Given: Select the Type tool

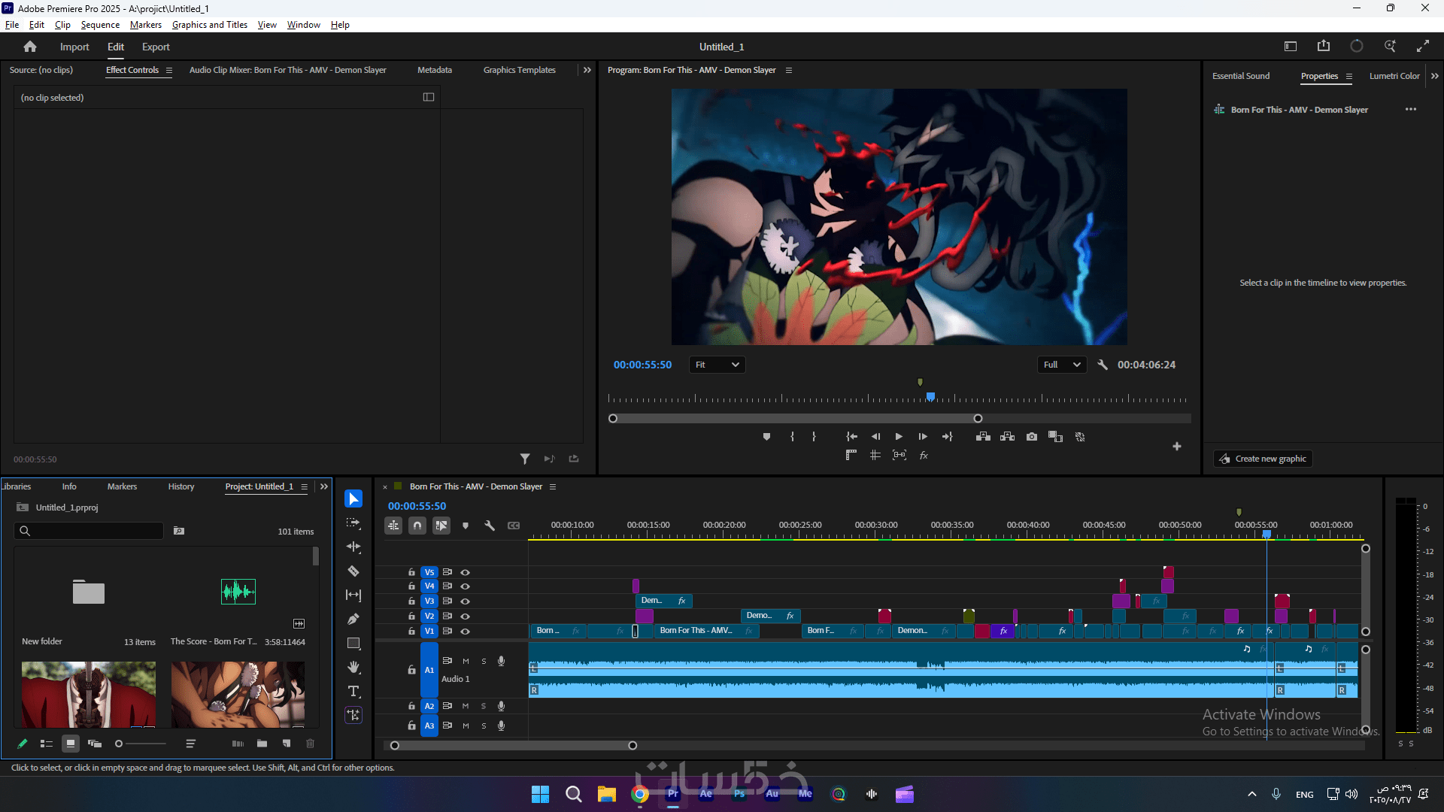Looking at the screenshot, I should pos(353,692).
